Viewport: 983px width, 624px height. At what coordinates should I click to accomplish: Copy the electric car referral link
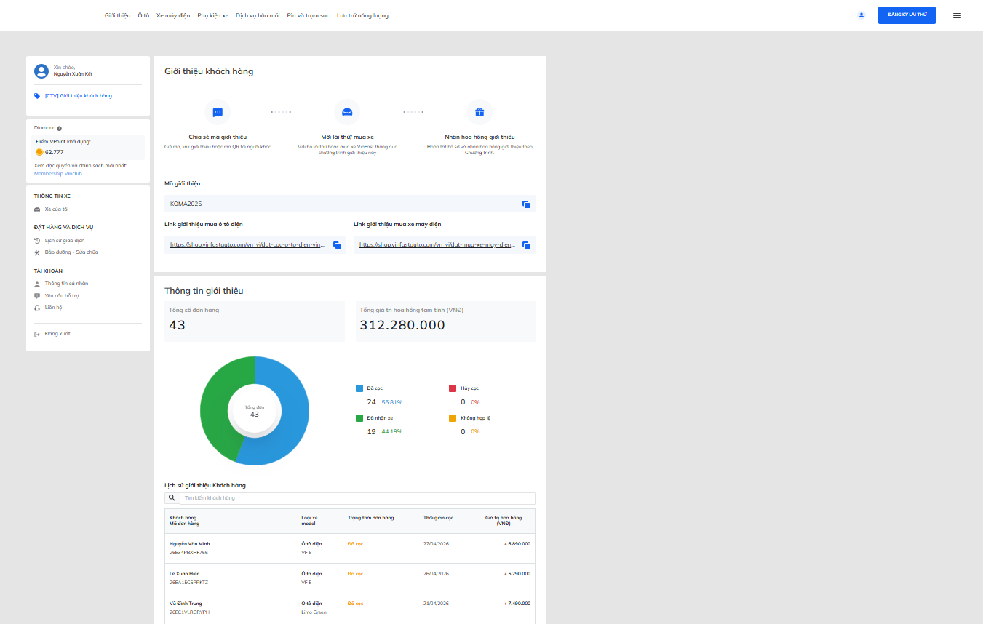(x=337, y=245)
